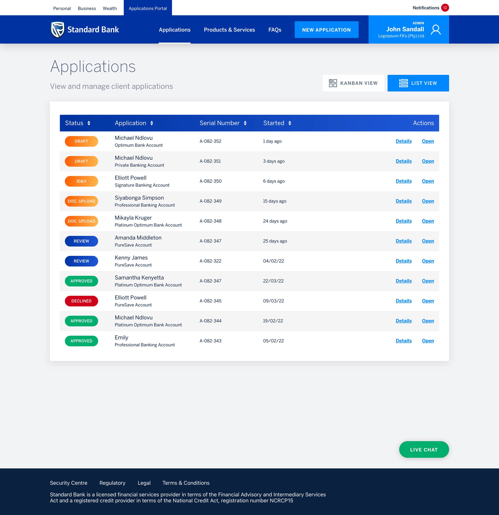Go to FAQs nav item
This screenshot has height=515, width=499.
pyautogui.click(x=275, y=30)
